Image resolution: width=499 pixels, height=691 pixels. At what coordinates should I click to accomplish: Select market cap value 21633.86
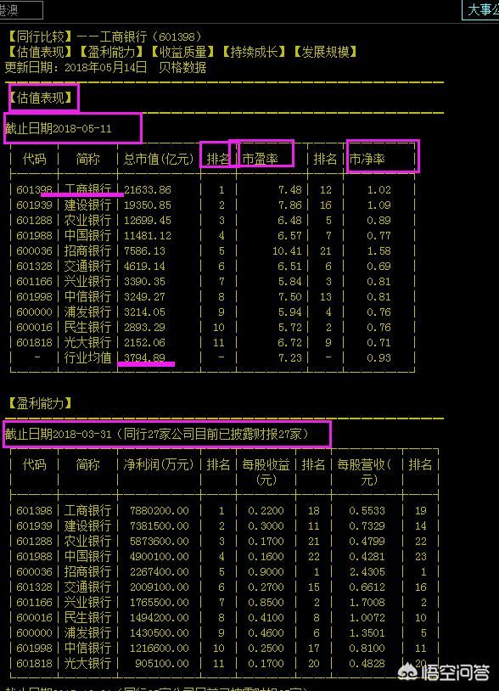tap(147, 190)
